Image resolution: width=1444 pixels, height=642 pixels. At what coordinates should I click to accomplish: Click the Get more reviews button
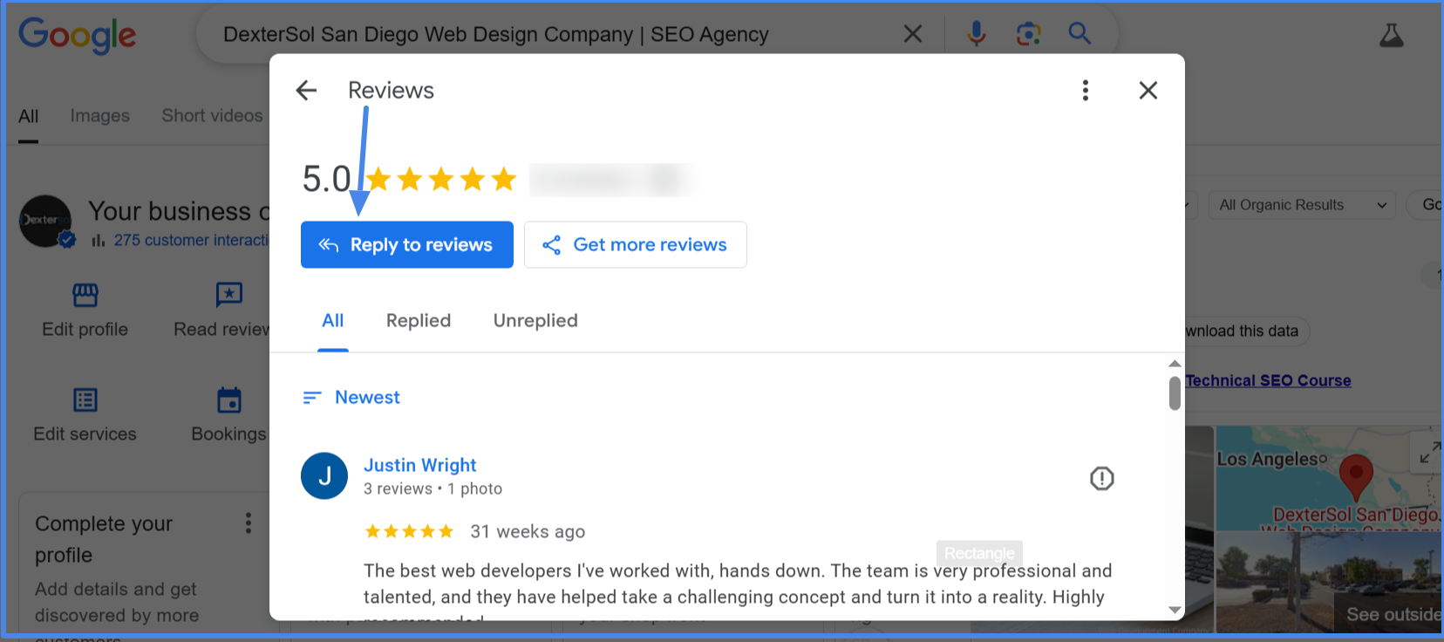tap(635, 244)
